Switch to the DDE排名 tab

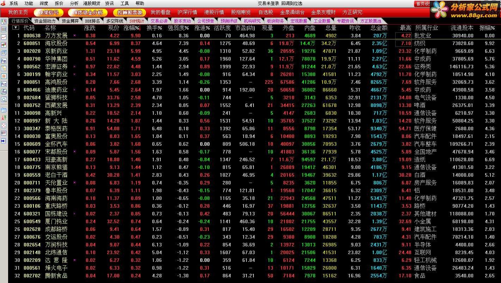(93, 21)
